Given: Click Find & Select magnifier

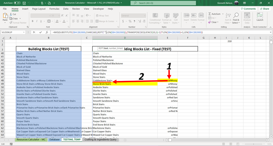Looking at the screenshot, I should tap(236, 15).
